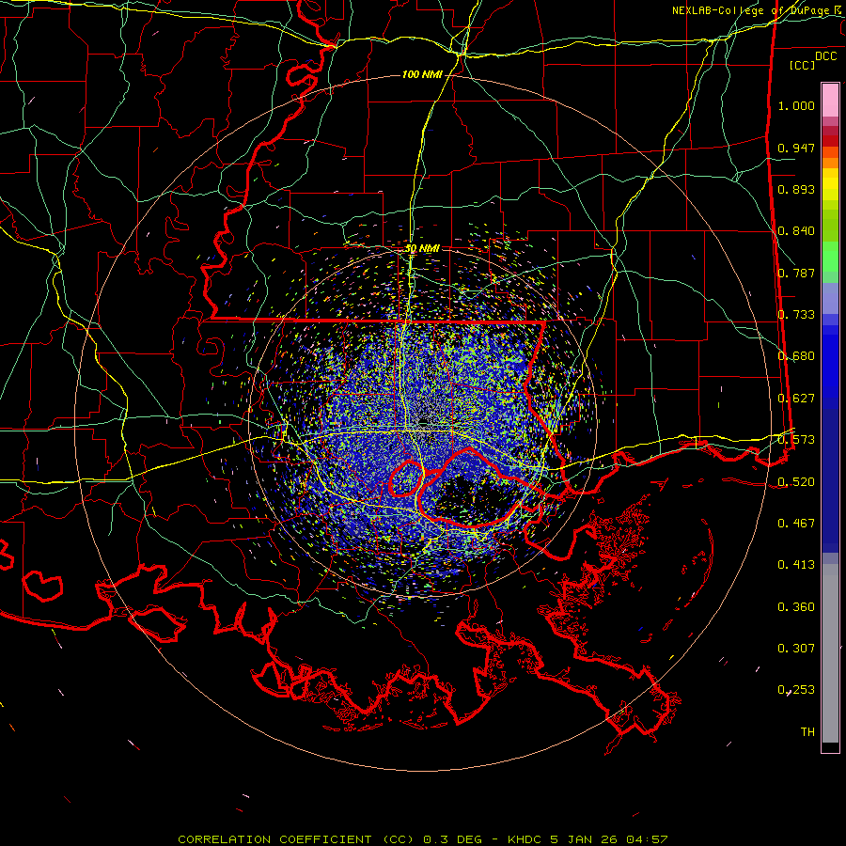846x846 pixels.
Task: Click the 1.000 value on the color scale
Action: [x=796, y=105]
